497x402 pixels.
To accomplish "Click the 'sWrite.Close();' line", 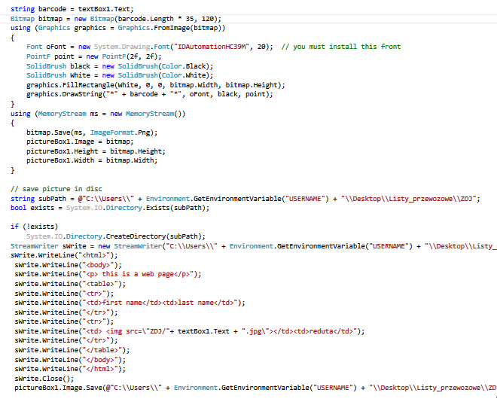I will click(44, 379).
